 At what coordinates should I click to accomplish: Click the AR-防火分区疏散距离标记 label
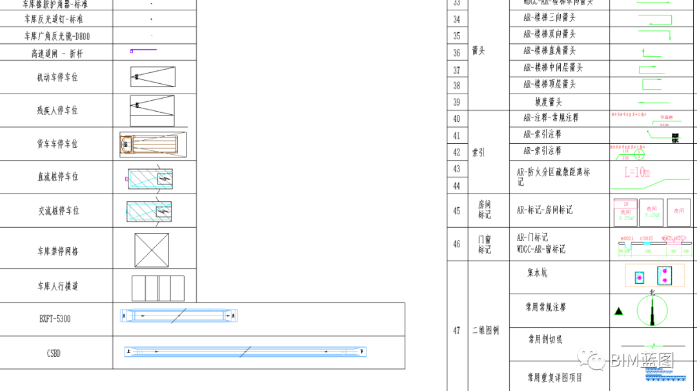(554, 177)
